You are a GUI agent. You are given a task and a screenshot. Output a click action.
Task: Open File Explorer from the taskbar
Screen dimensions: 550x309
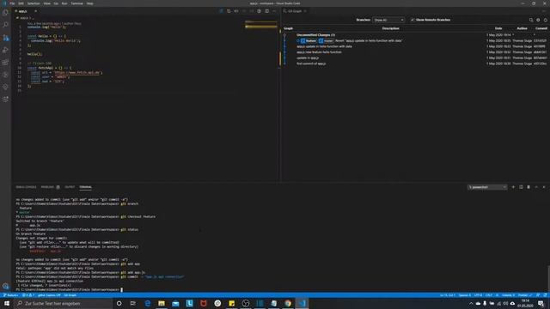point(162,303)
